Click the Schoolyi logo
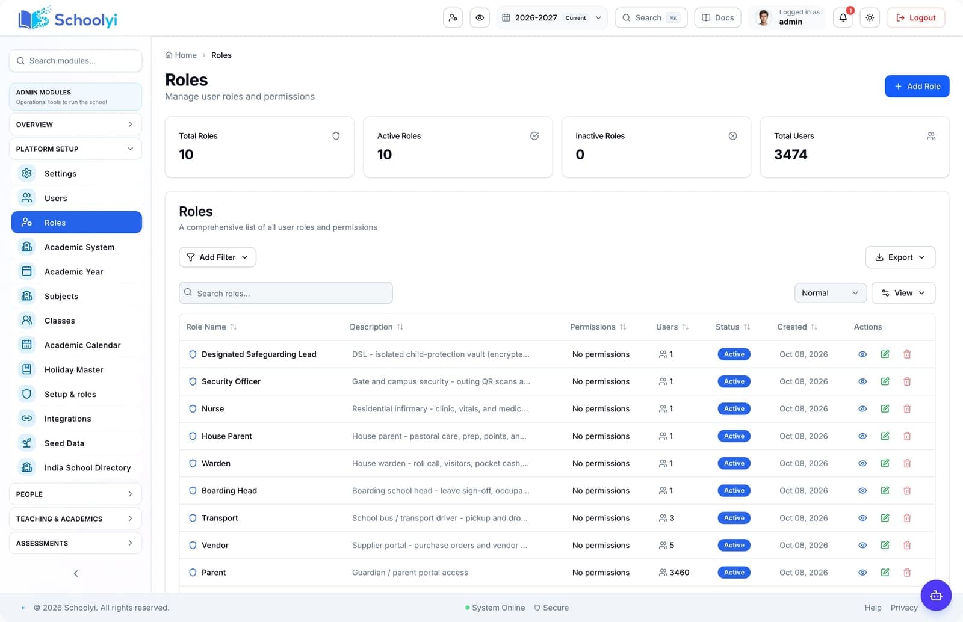This screenshot has height=622, width=963. click(67, 19)
